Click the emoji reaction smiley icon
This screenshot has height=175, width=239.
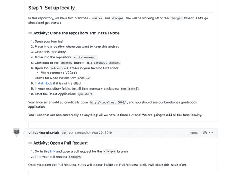pyautogui.click(x=205, y=133)
